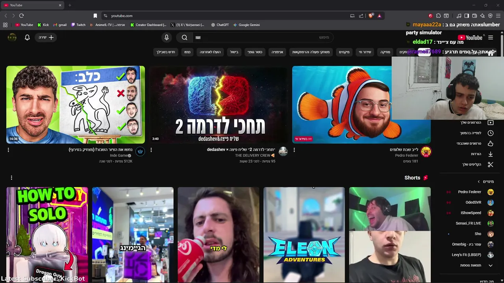
Task: Open the Inde Game channel avatar
Action: tap(140, 151)
